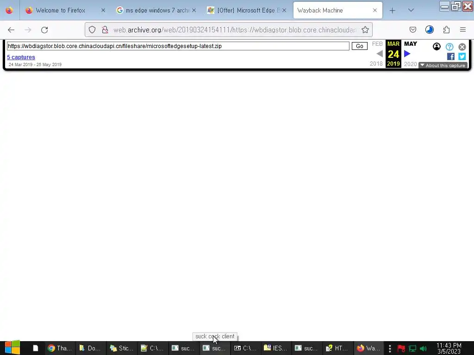Viewport: 474px width, 355px height.
Task: Switch to Welcome to Firefox tab
Action: pyautogui.click(x=65, y=10)
